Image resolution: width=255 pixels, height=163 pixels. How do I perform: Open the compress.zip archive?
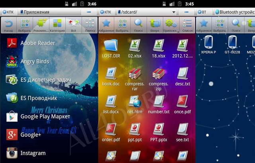tap(159, 79)
